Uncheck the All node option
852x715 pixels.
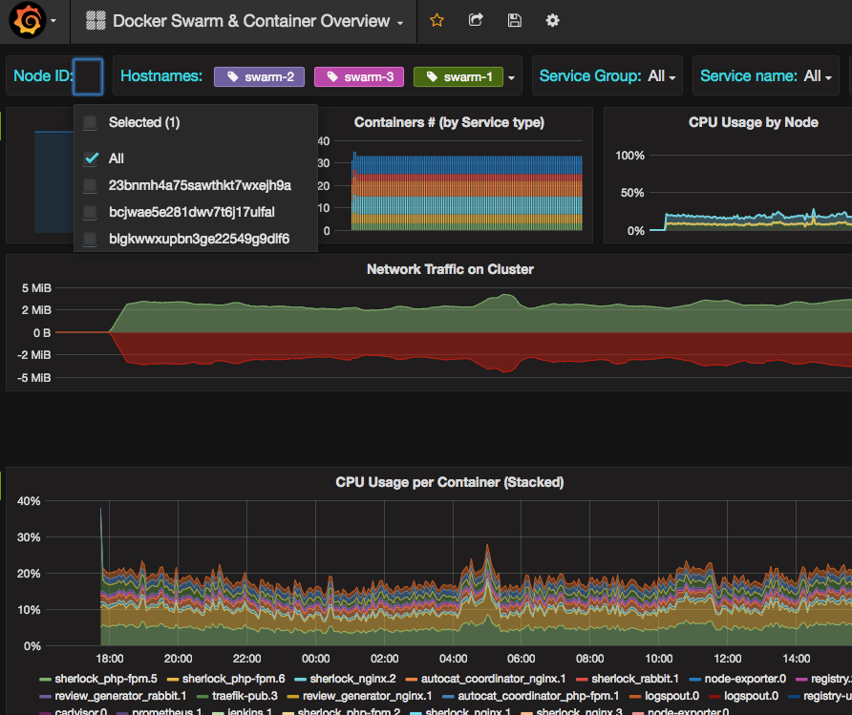coord(91,158)
